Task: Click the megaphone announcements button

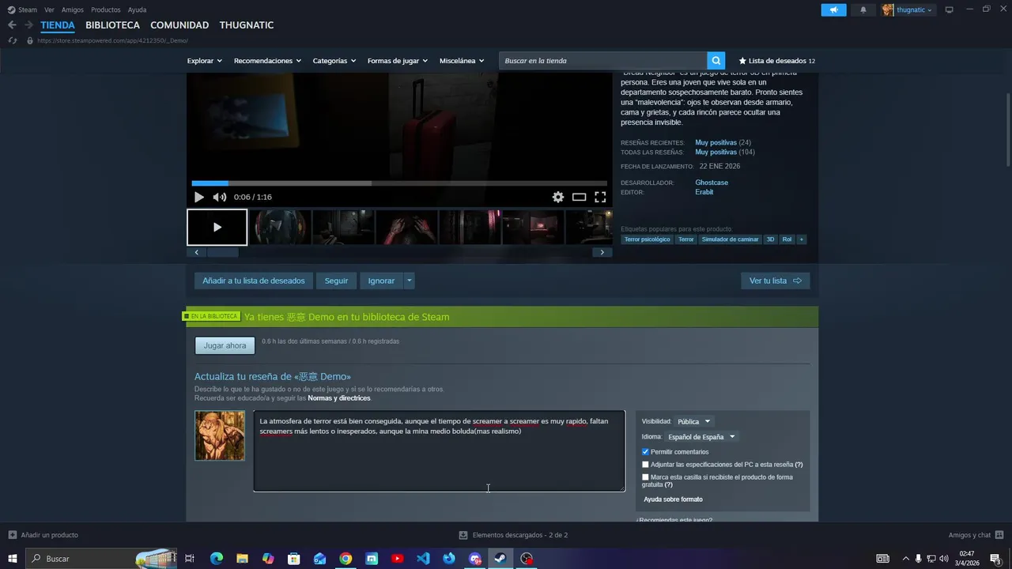Action: tap(833, 9)
